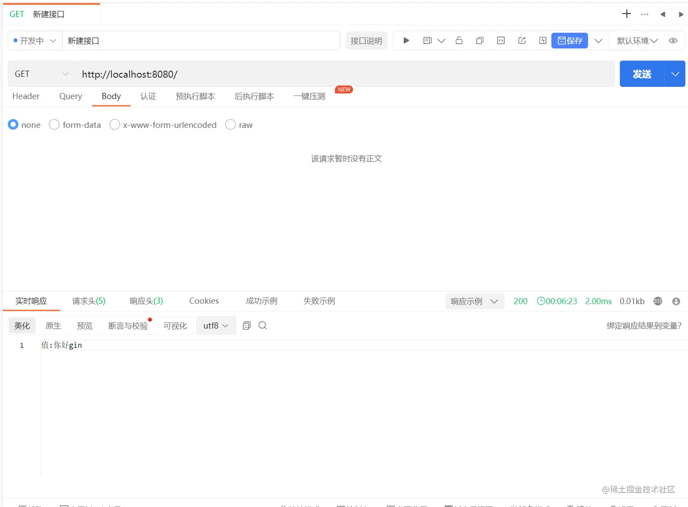This screenshot has width=688, height=507.
Task: Run the request with the play icon
Action: point(405,40)
